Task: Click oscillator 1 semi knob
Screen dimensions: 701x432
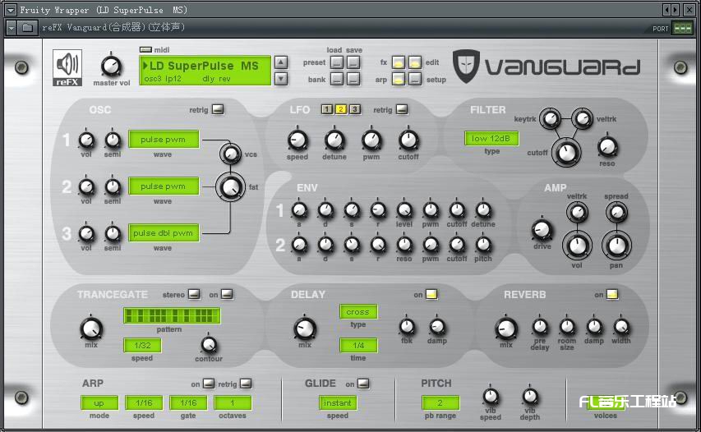Action: (113, 140)
